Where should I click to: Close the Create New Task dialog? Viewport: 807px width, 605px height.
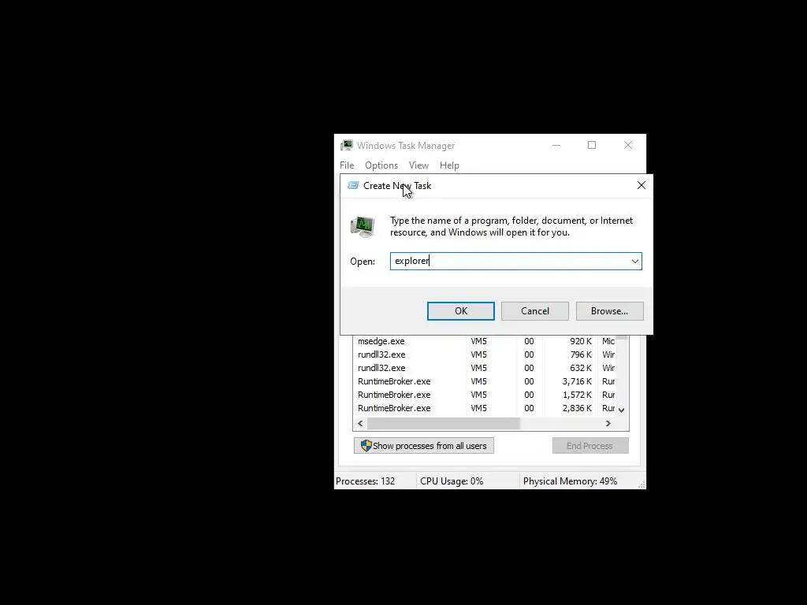coord(642,185)
